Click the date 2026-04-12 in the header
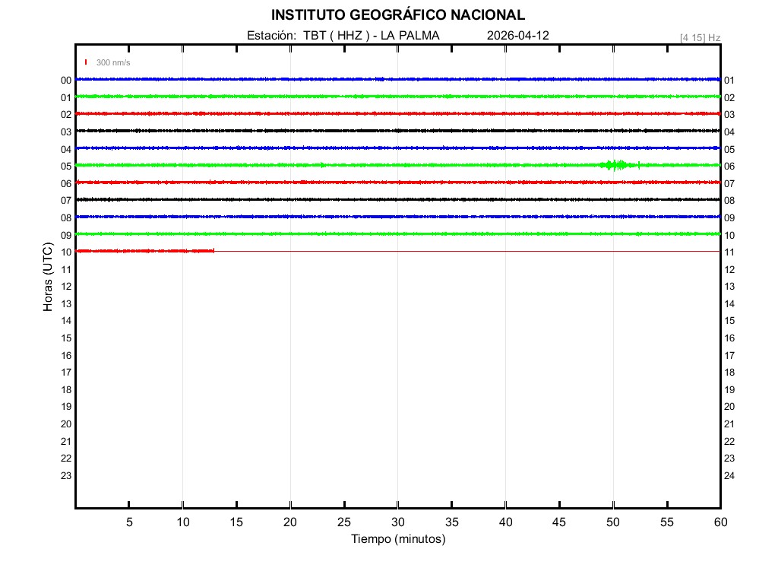This screenshot has width=778, height=584. [517, 36]
